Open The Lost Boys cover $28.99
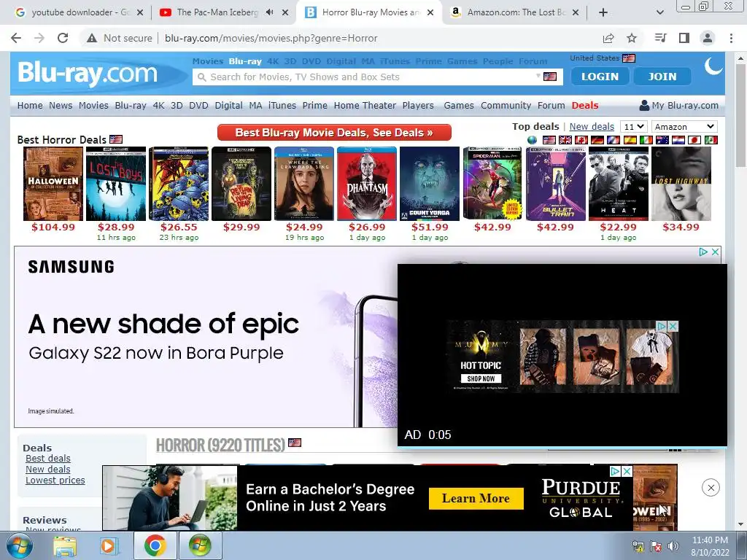The height and width of the screenshot is (560, 747). pyautogui.click(x=116, y=184)
